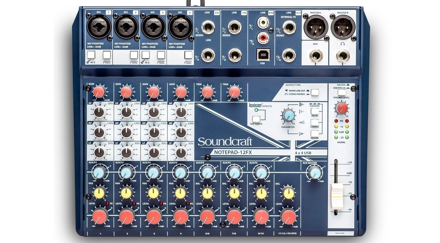Click the channel 4 HF EQ knob
The image size is (440, 243).
point(181,112)
